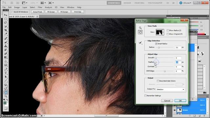The image size is (210, 118).
Task: Click OK in Refine Edge dialog
Action: (180, 101)
